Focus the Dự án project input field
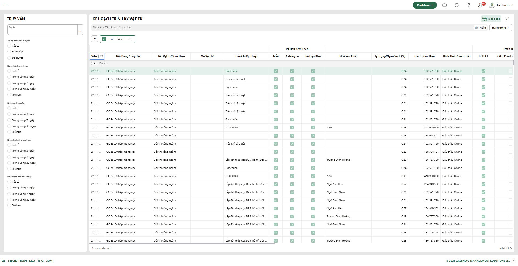This screenshot has width=518, height=266. pos(43,30)
